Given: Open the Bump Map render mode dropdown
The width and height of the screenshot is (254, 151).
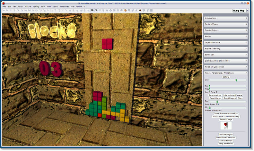Looking at the screenshot, I should pos(247,11).
